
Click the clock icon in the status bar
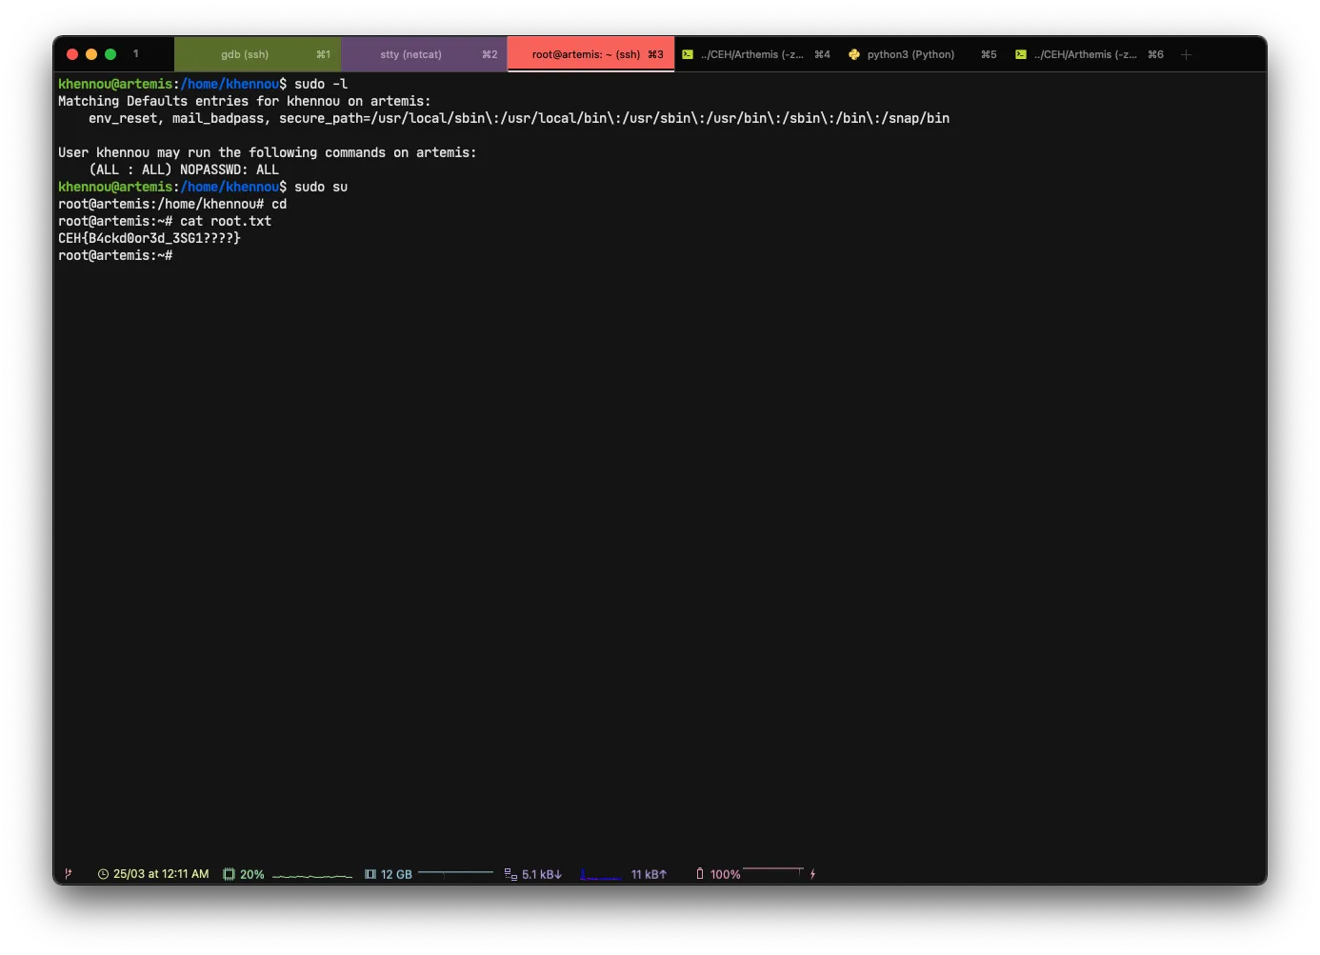pyautogui.click(x=103, y=874)
